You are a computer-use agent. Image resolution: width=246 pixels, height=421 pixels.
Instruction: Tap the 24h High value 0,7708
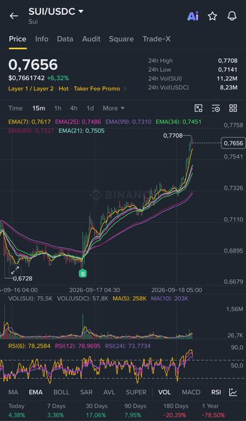(x=227, y=61)
